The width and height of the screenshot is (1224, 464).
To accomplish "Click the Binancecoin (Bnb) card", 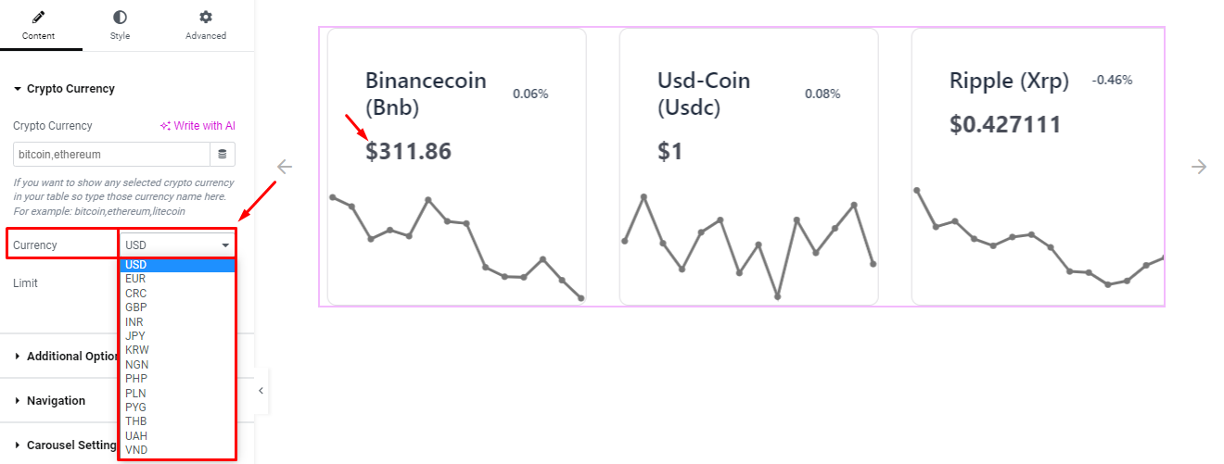I will point(456,167).
